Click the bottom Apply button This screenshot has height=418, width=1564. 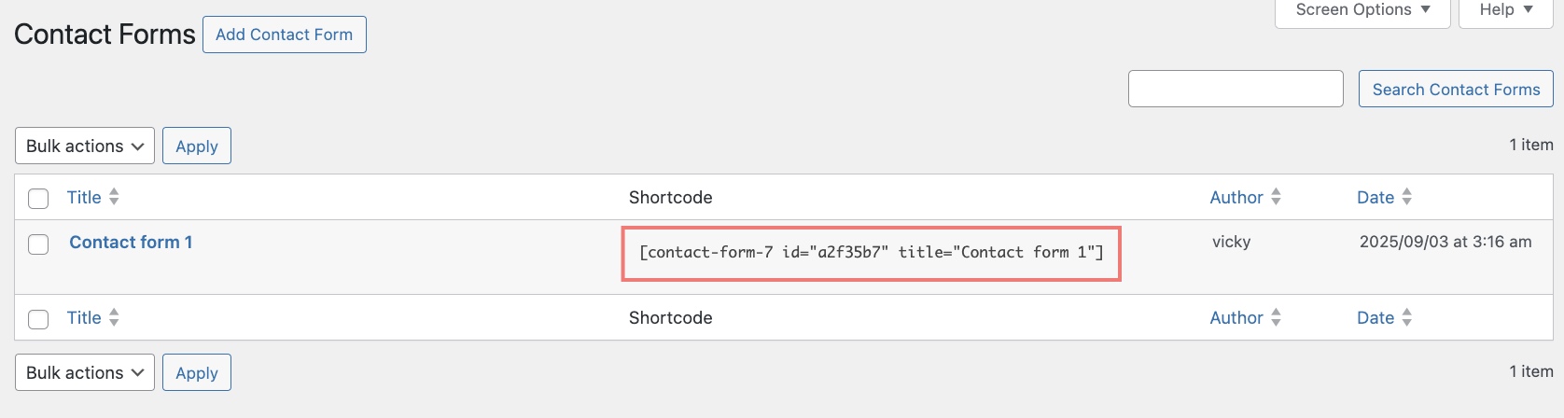click(x=196, y=372)
